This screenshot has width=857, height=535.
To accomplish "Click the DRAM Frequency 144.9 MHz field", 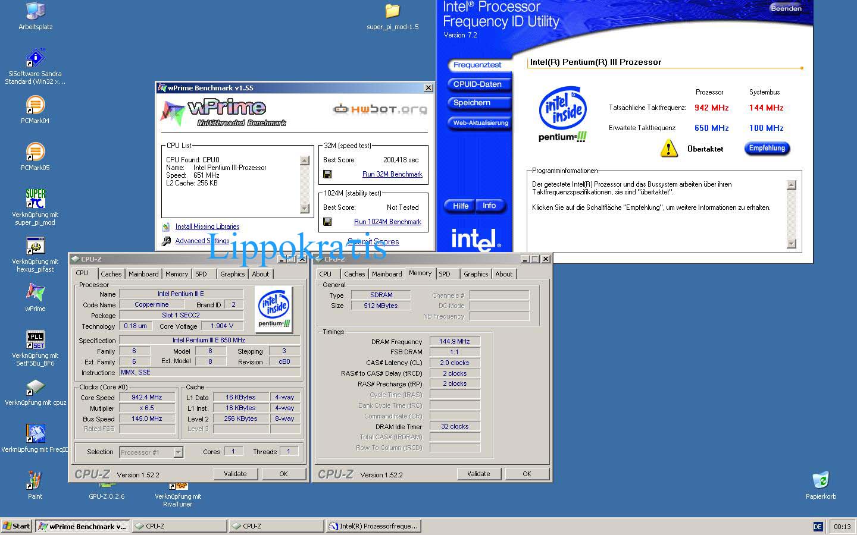I will pos(455,341).
